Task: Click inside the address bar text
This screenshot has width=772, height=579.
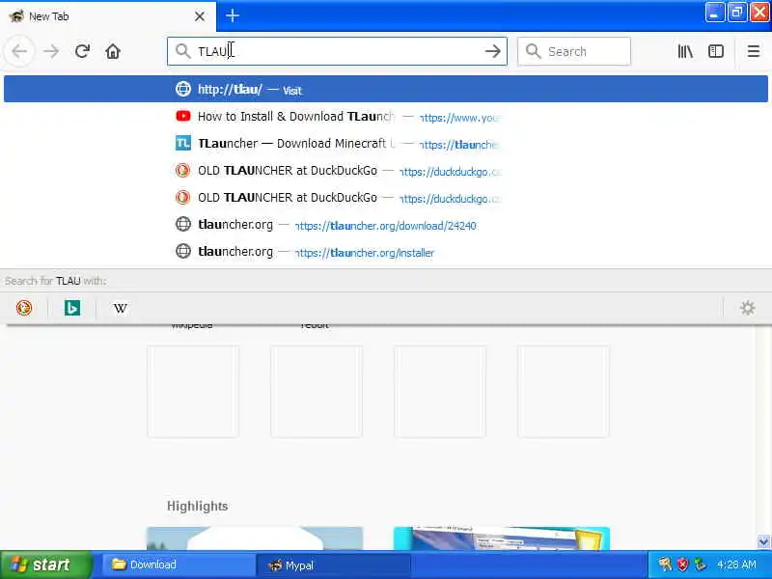Action: click(335, 51)
